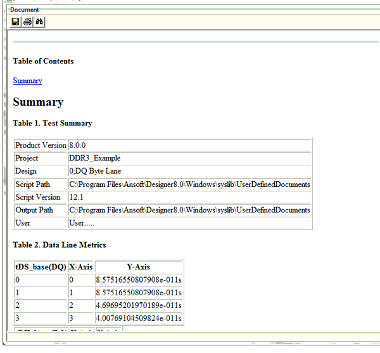Click the Save (floppy disk) icon
Image resolution: width=380 pixels, height=353 pixels.
point(15,22)
